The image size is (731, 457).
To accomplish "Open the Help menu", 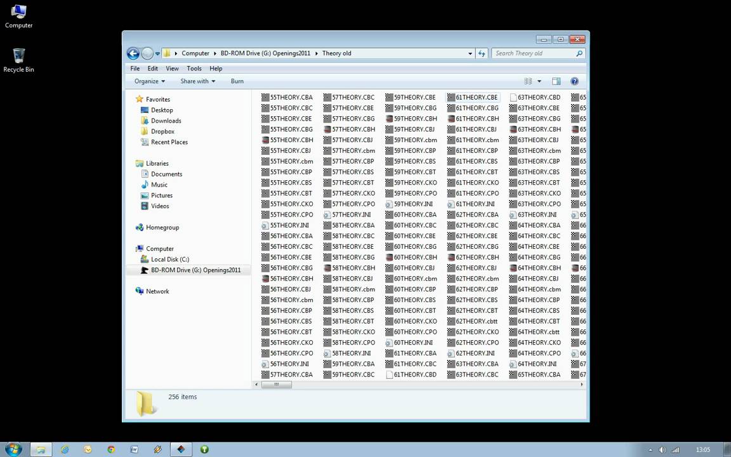I will [216, 69].
